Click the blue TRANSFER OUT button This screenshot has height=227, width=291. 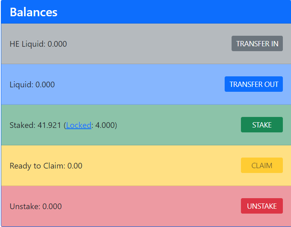pos(254,84)
